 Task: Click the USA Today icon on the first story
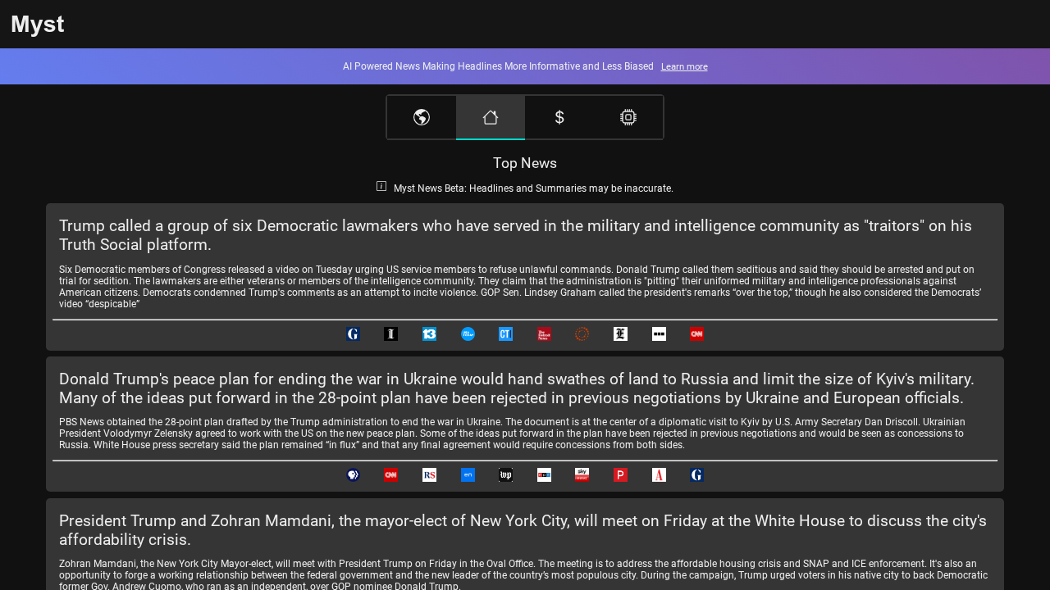pyautogui.click(x=467, y=334)
